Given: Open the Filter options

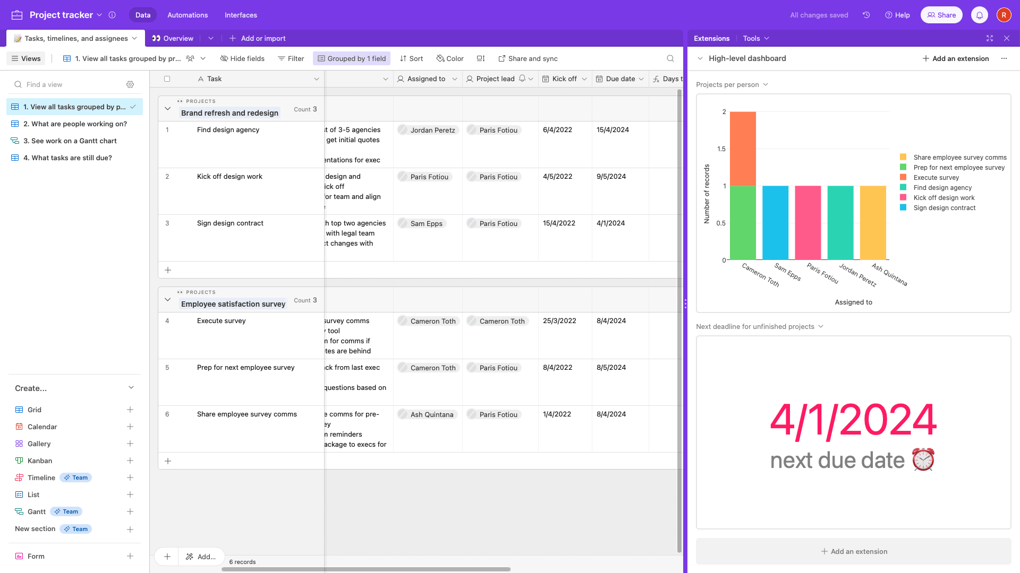Looking at the screenshot, I should click(291, 58).
